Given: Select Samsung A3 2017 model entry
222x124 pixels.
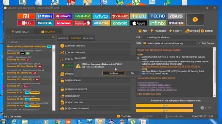Looking at the screenshot, I should 16,92.
